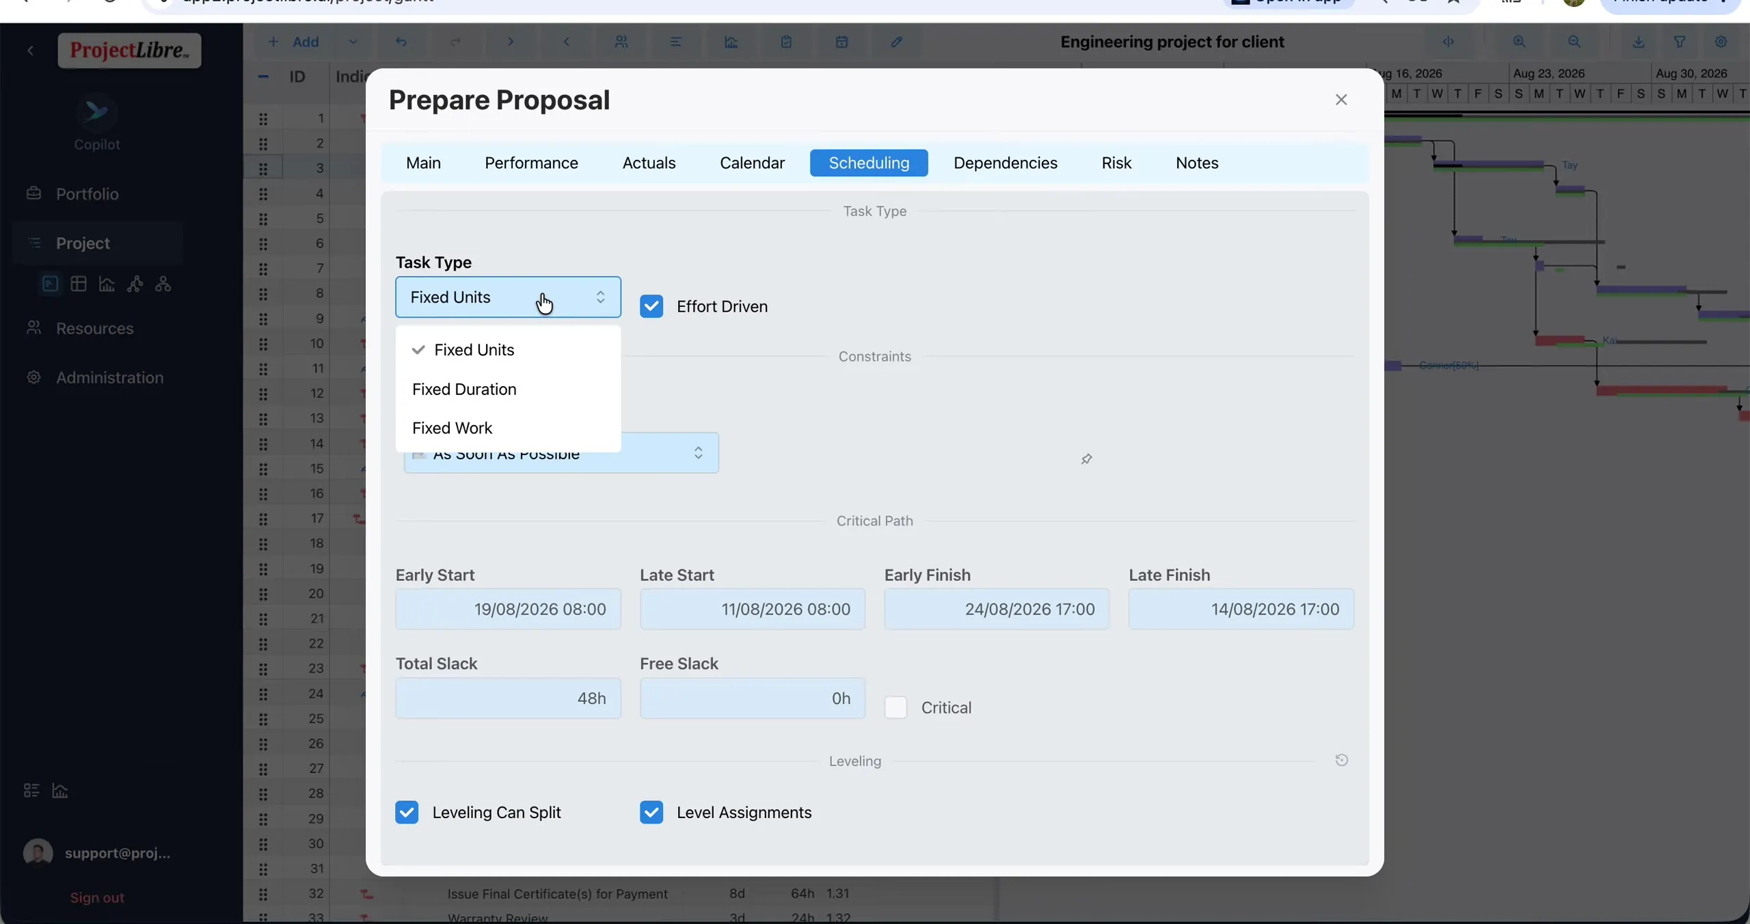The image size is (1750, 924).
Task: Open the Task Type dropdown
Action: pyautogui.click(x=508, y=297)
